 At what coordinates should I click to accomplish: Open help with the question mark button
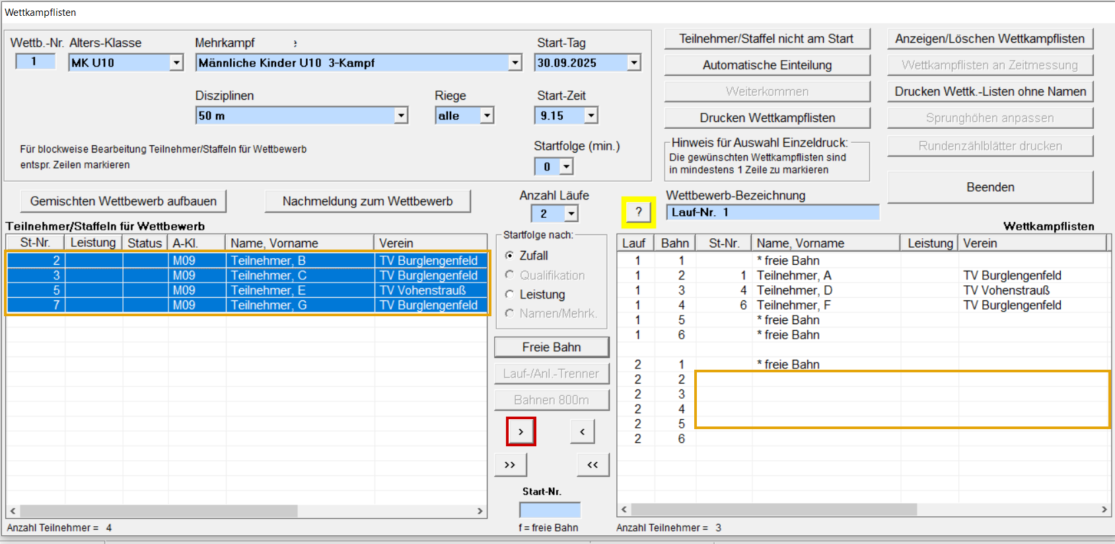click(638, 212)
